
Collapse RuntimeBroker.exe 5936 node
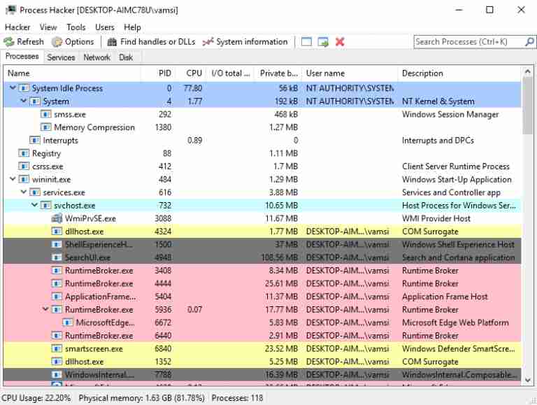point(45,309)
